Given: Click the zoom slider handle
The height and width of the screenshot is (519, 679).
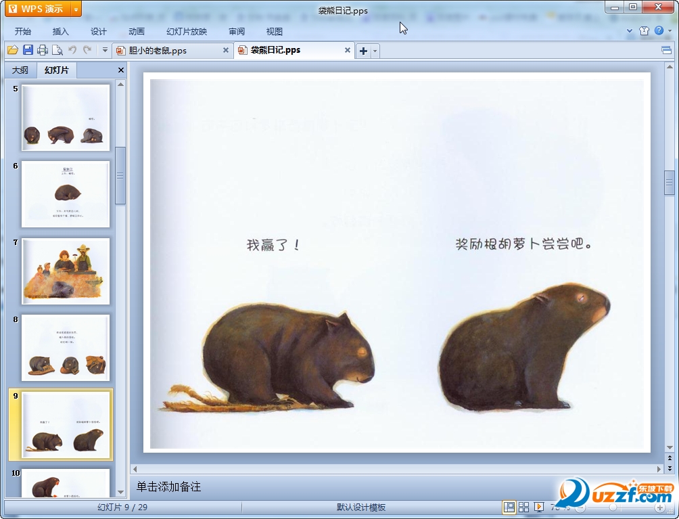Looking at the screenshot, I should click(x=613, y=507).
